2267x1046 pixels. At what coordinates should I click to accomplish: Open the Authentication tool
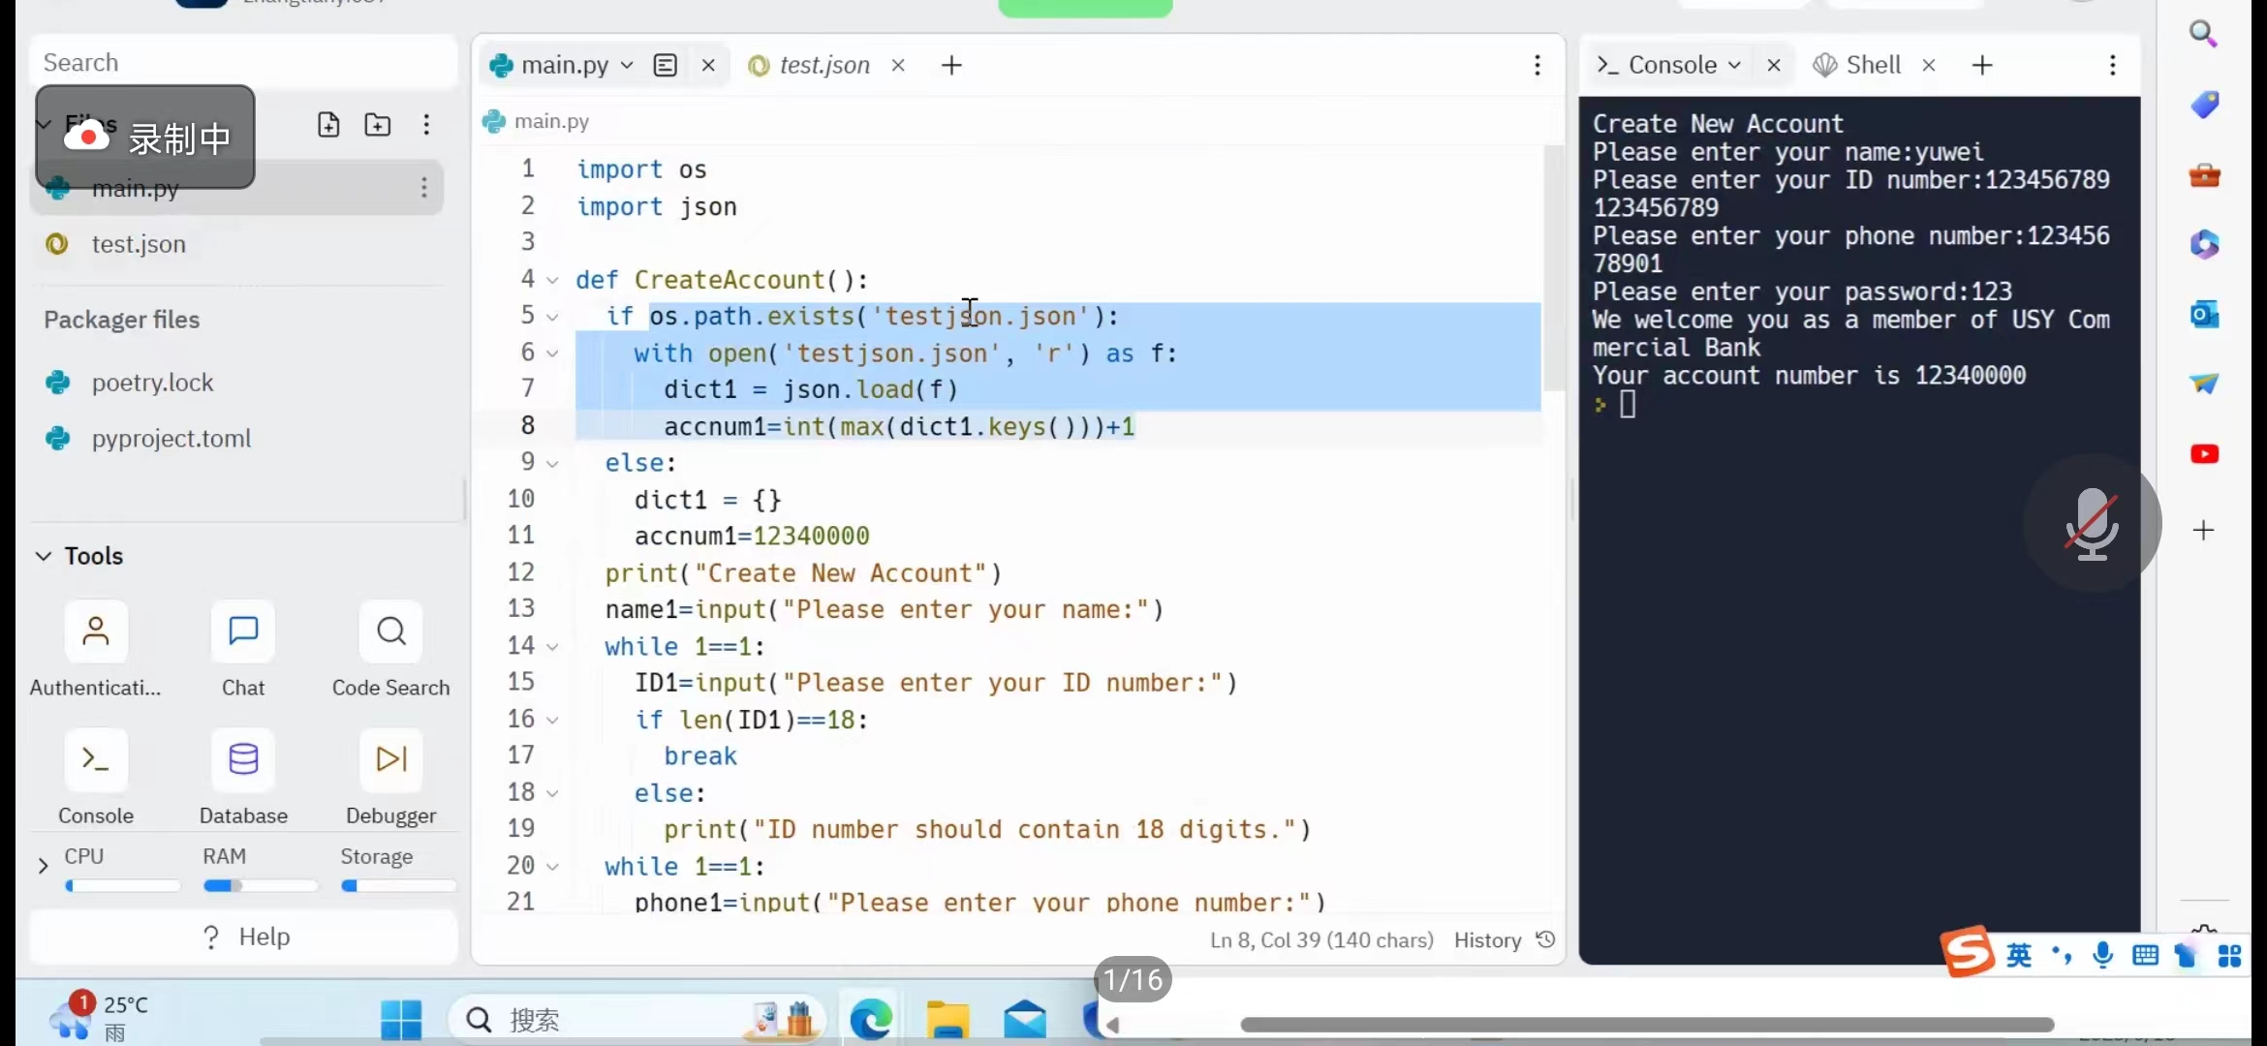96,632
